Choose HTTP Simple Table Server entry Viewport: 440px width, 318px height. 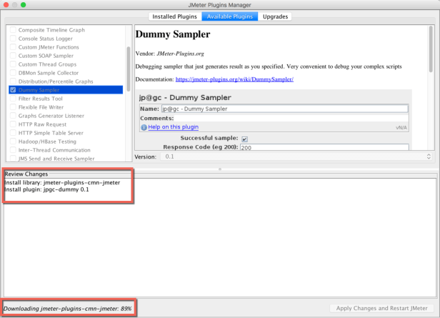pyautogui.click(x=51, y=133)
